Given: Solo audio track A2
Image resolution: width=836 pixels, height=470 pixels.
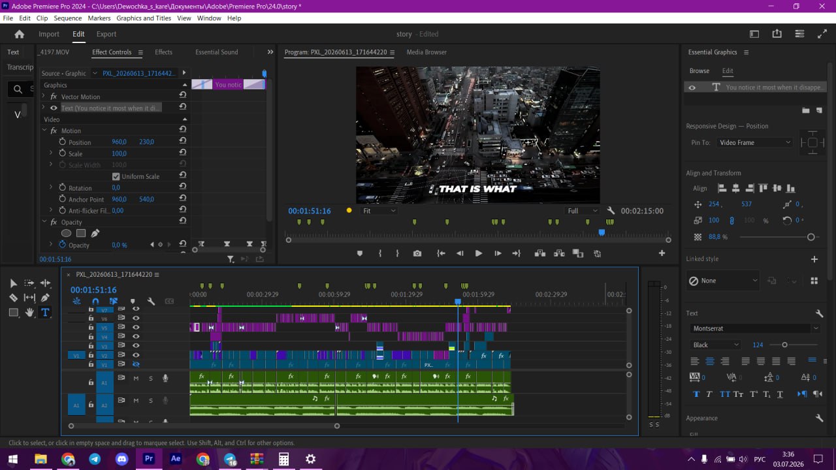Looking at the screenshot, I should point(150,401).
